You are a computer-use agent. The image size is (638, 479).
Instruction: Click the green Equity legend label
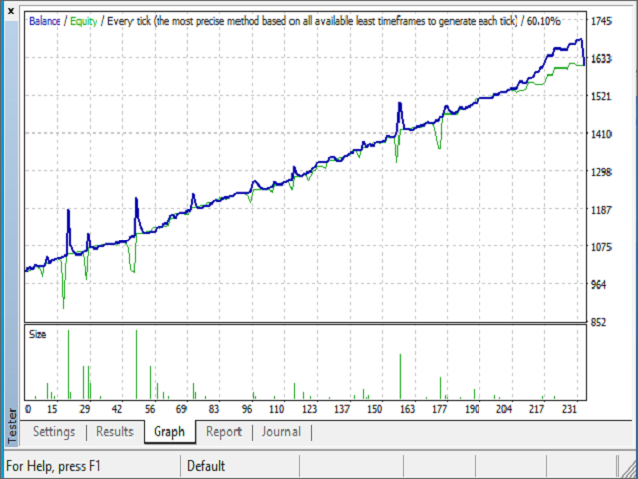click(x=83, y=21)
